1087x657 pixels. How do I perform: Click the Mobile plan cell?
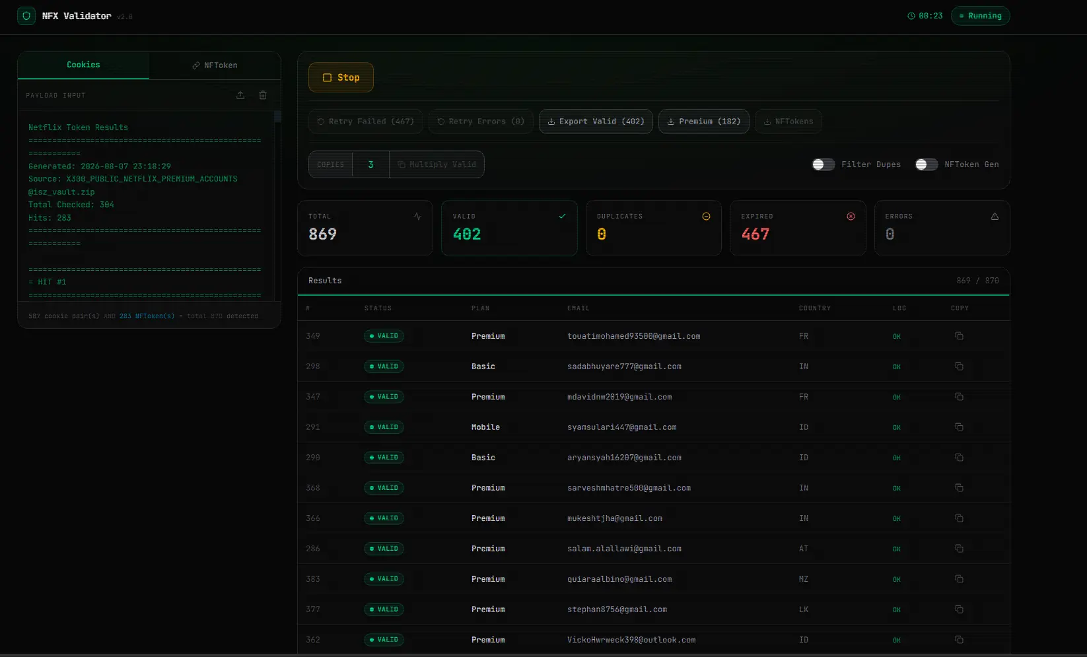(485, 427)
